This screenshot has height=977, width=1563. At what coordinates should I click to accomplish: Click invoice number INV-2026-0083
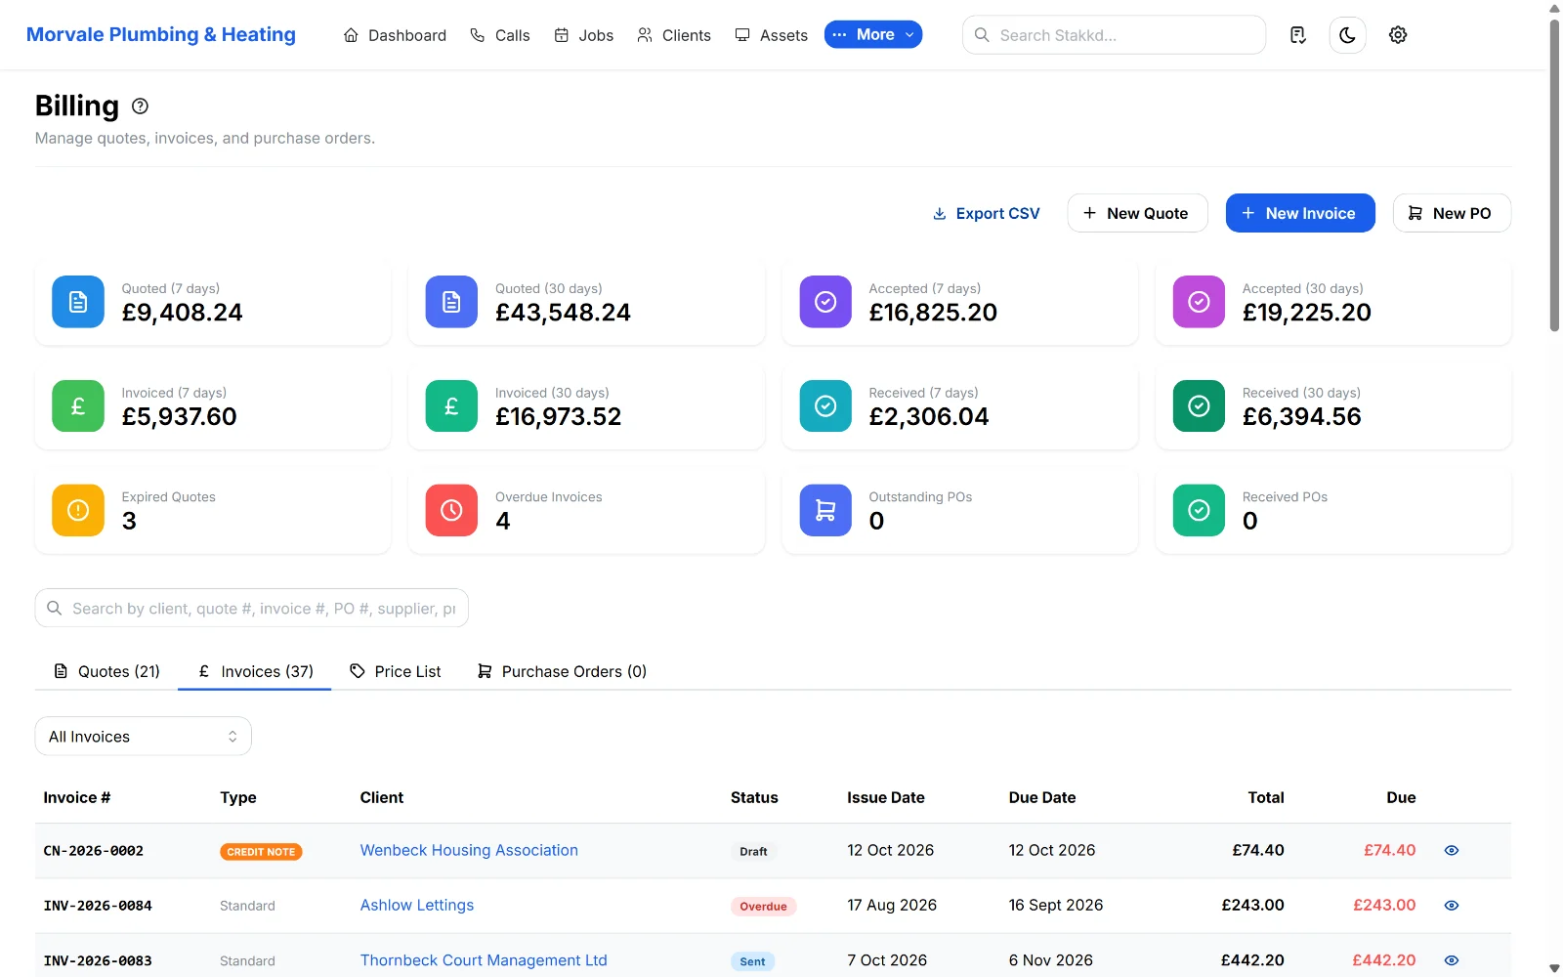[98, 960]
